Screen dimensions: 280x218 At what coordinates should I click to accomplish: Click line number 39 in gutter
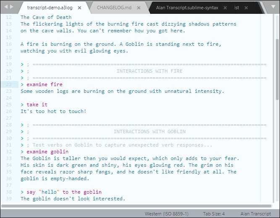(8, 199)
